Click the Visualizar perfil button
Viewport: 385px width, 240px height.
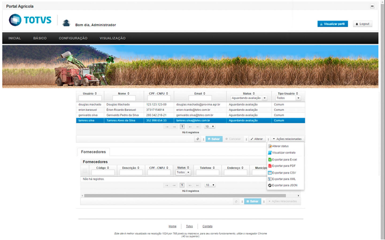pyautogui.click(x=332, y=24)
